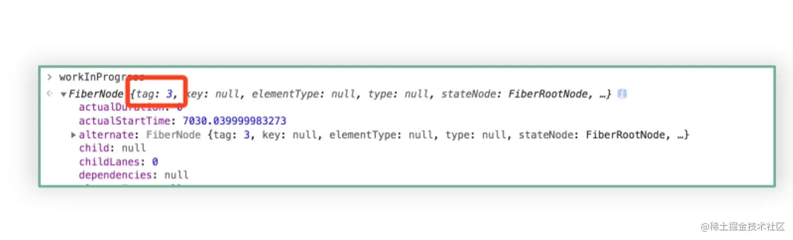The image size is (793, 240).
Task: Click the output return arrow icon
Action: point(49,94)
